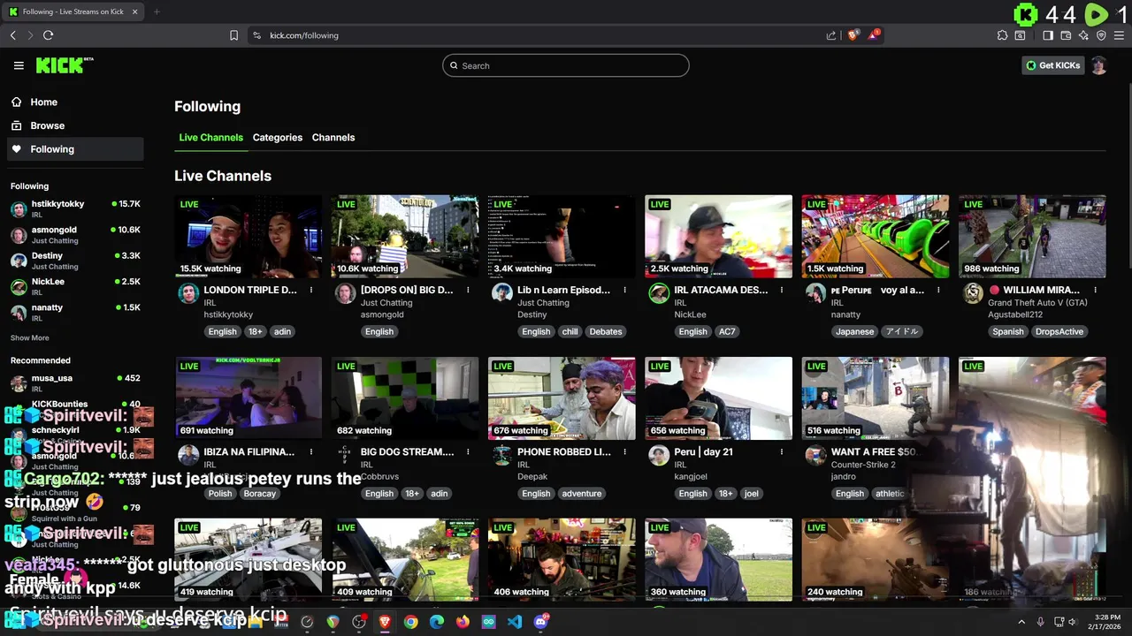
Task: Click the Agustabell212 channel avatar icon
Action: (973, 293)
